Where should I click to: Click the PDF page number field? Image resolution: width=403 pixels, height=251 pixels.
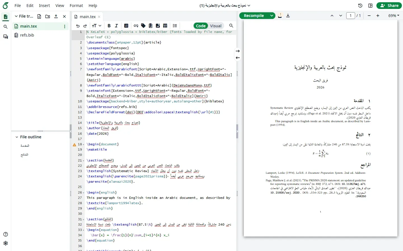tap(351, 16)
